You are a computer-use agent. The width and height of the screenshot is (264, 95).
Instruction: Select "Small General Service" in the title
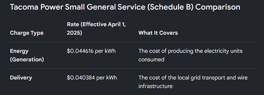coord(105,7)
